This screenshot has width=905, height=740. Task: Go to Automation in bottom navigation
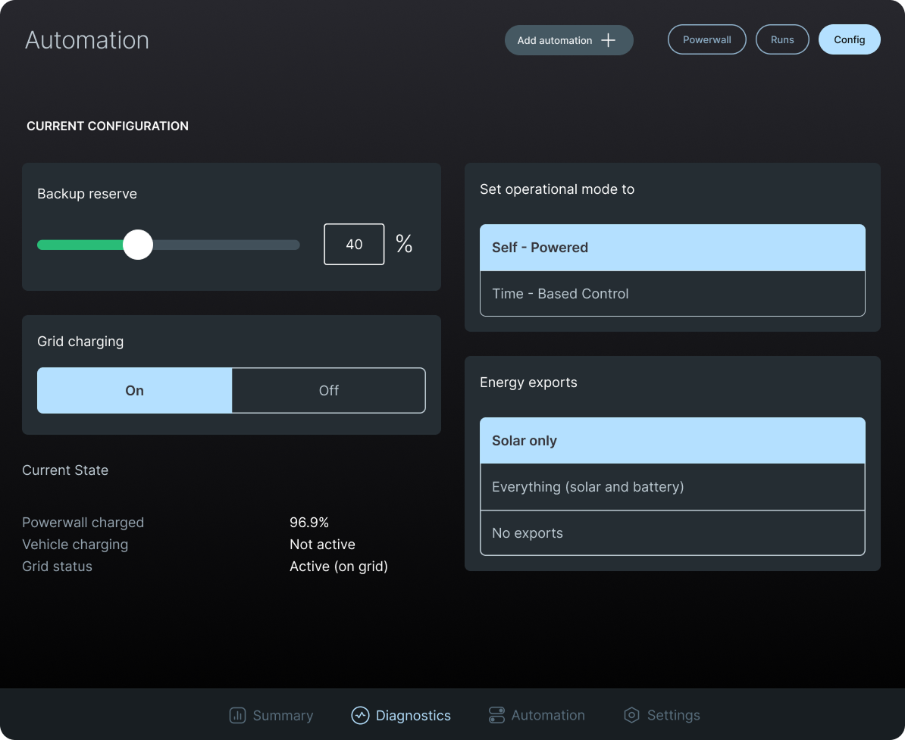537,715
